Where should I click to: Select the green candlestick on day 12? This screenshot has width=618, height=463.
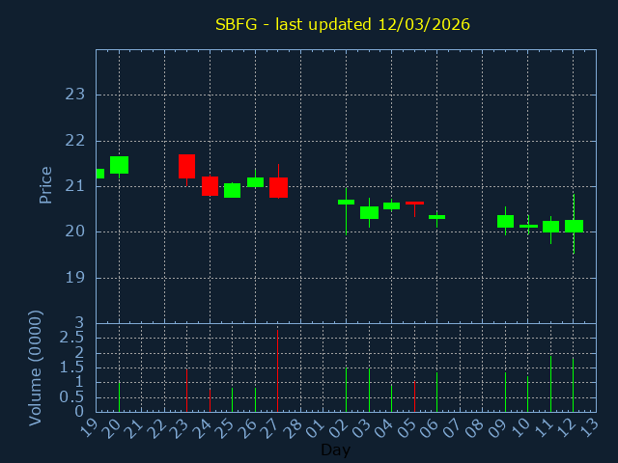tap(574, 226)
